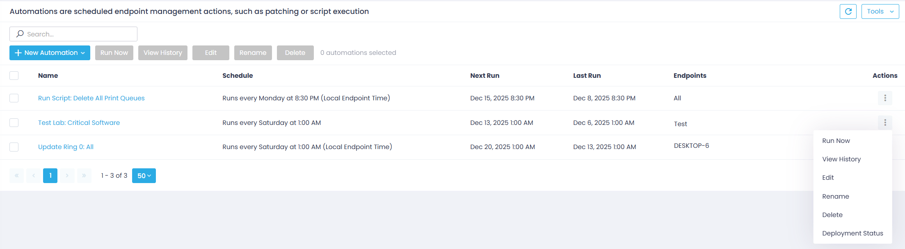905x249 pixels.
Task: Select page 1 in pagination
Action: click(x=50, y=175)
